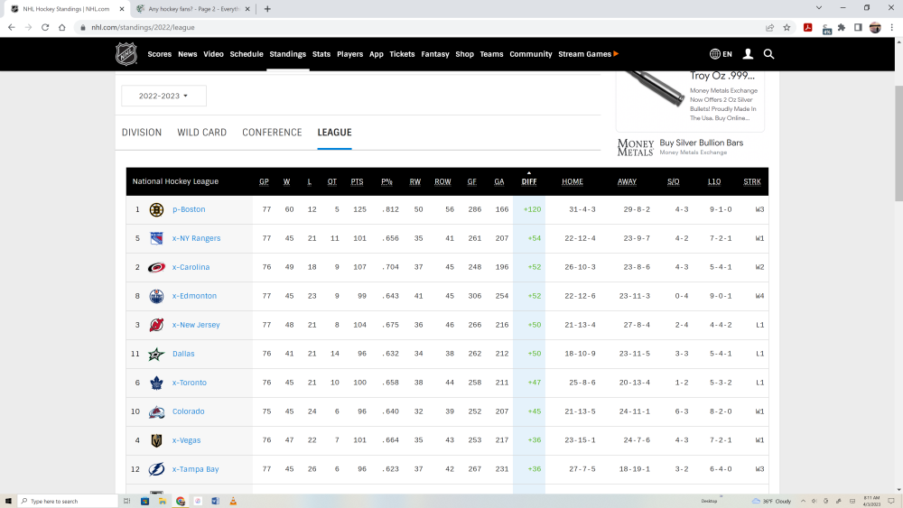Switch to the DIVISION standings tab
The image size is (903, 508).
[x=142, y=133]
